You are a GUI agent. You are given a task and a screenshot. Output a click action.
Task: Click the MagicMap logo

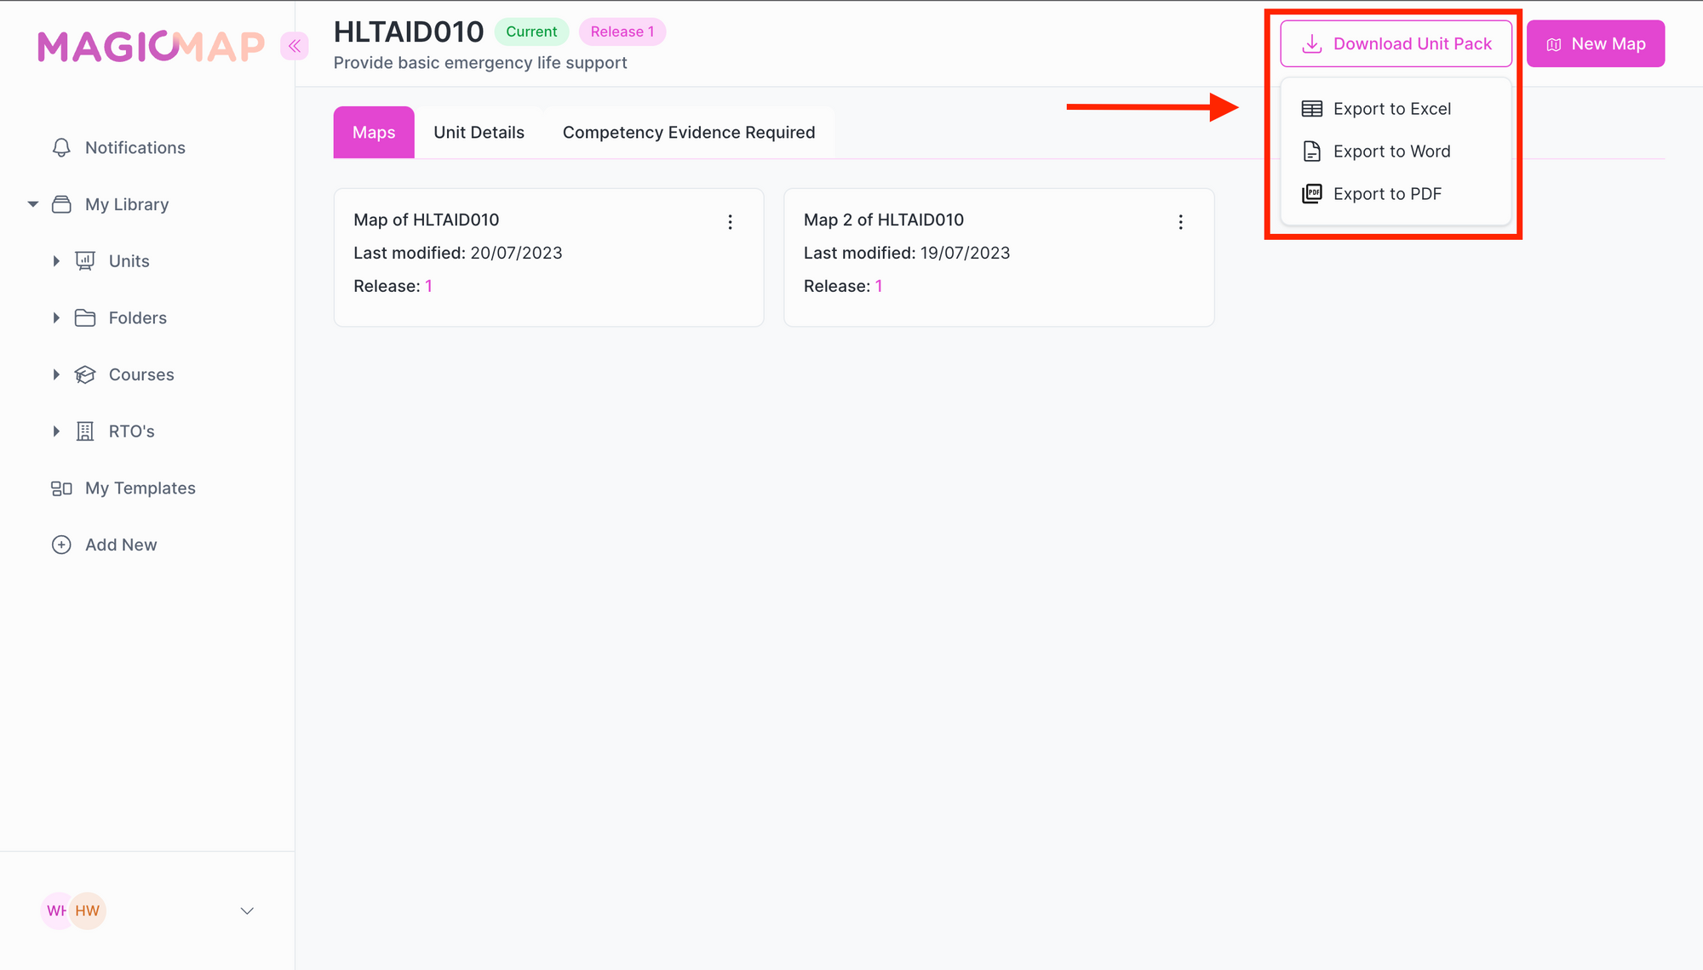[x=151, y=46]
